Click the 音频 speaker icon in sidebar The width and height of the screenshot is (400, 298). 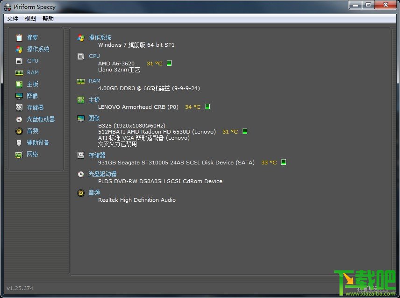click(x=19, y=131)
